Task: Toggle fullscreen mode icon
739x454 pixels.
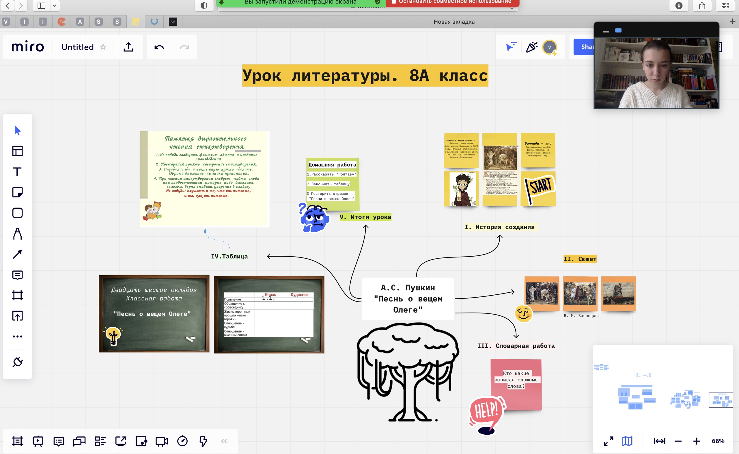Action: click(x=609, y=441)
